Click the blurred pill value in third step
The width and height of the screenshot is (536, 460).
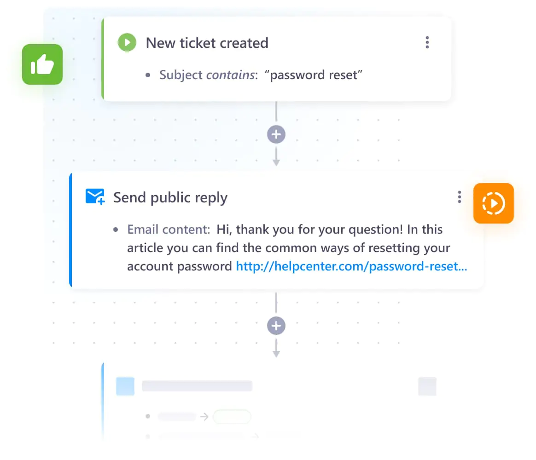[232, 417]
